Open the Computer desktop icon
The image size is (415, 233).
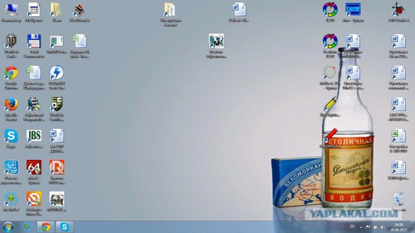(11, 10)
